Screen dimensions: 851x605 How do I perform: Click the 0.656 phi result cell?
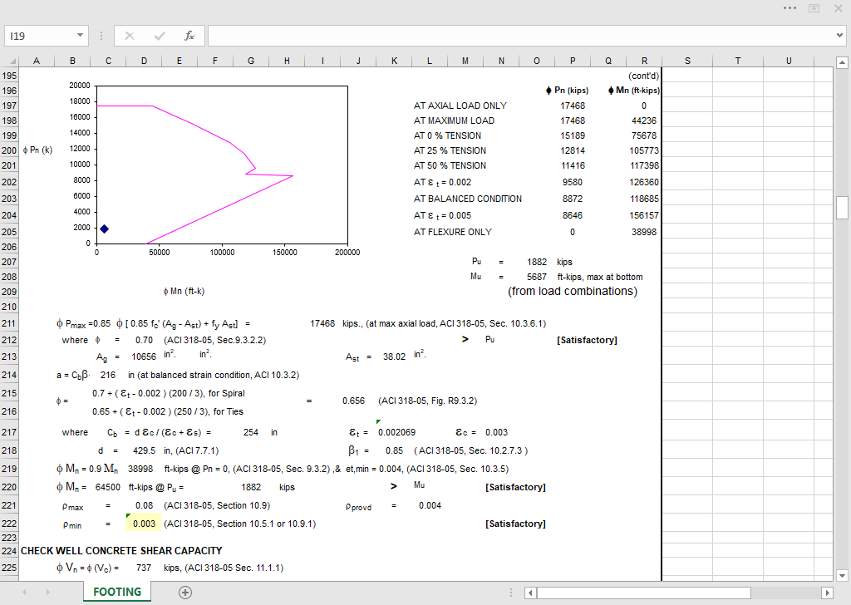point(353,401)
